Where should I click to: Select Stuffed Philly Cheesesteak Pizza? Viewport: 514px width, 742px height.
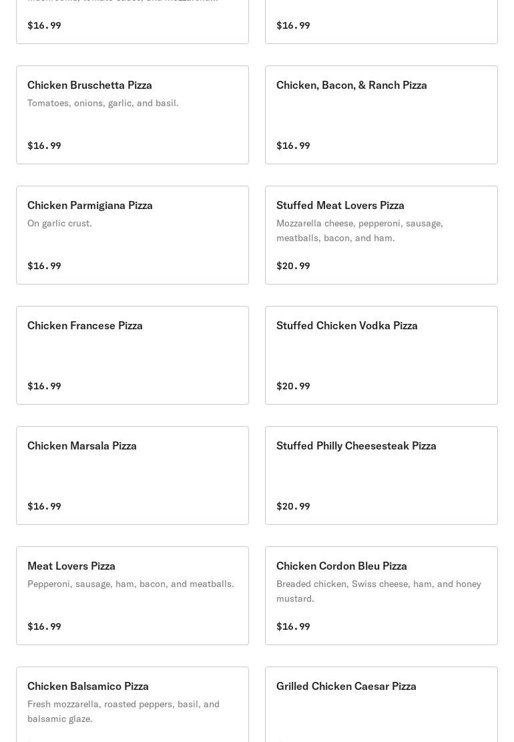(356, 446)
